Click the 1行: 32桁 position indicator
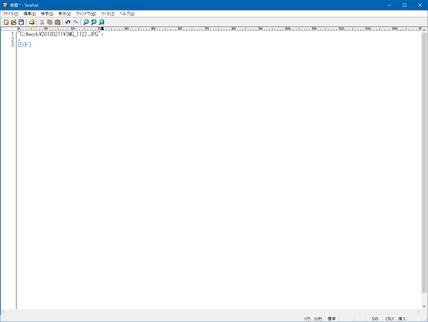 (x=313, y=319)
